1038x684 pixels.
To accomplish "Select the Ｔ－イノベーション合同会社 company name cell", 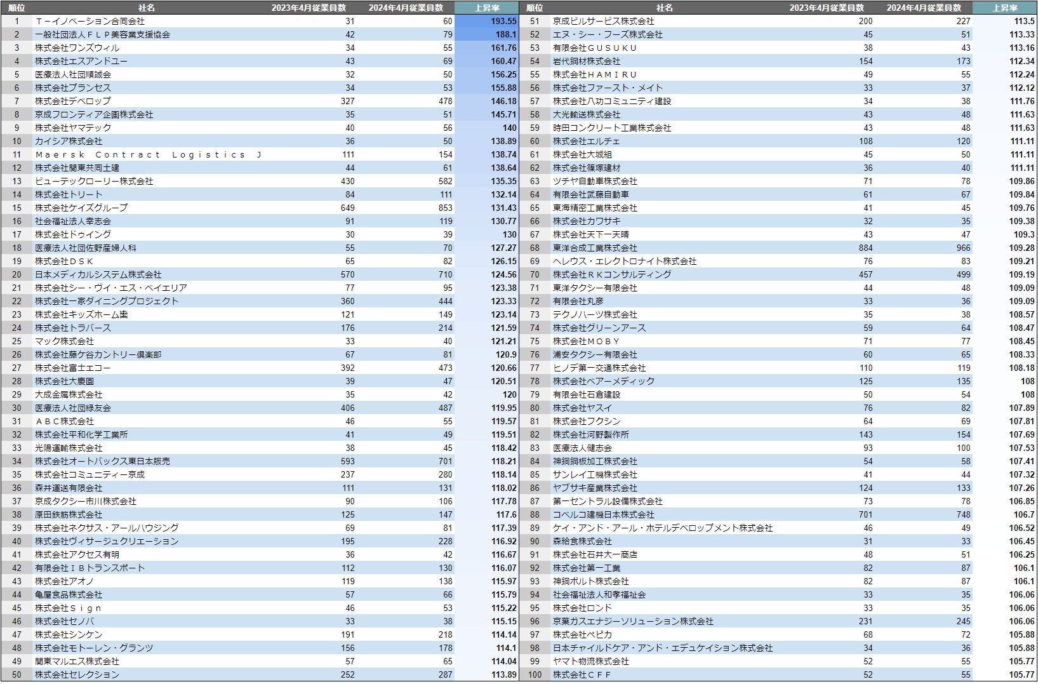I will (x=90, y=21).
